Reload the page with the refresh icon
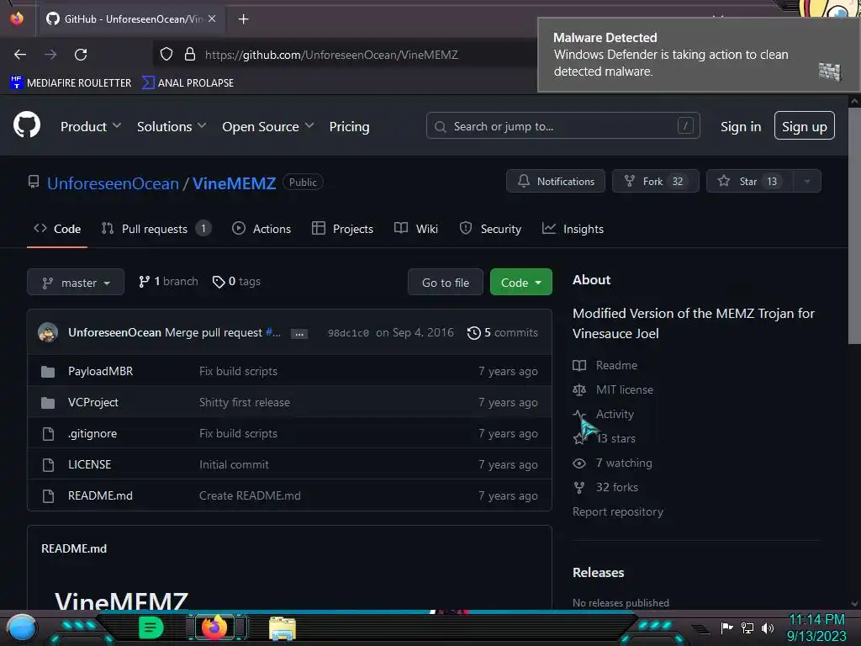The height and width of the screenshot is (646, 861). 81,55
